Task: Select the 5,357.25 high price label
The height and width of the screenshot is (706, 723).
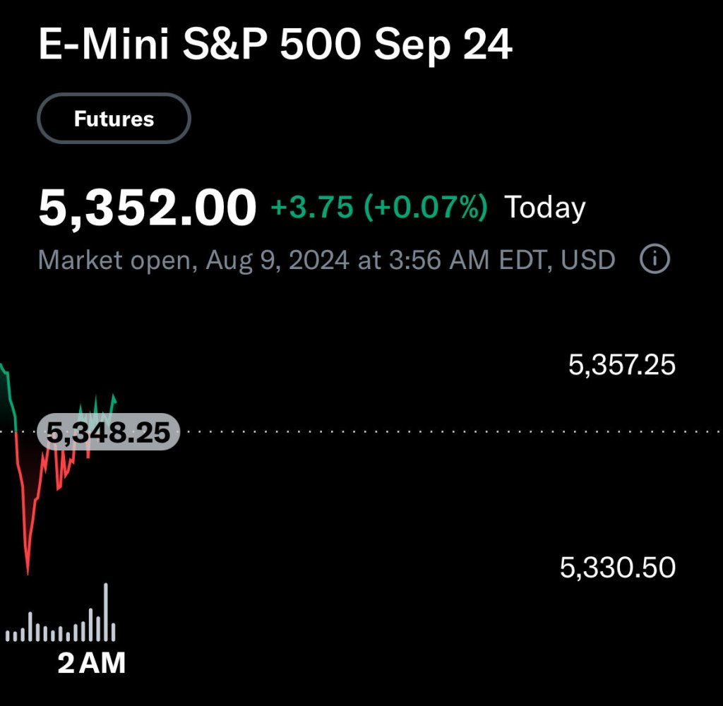Action: pyautogui.click(x=622, y=366)
